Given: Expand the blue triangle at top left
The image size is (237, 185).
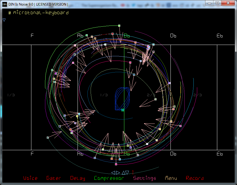Looking at the screenshot, I should pos(4,20).
